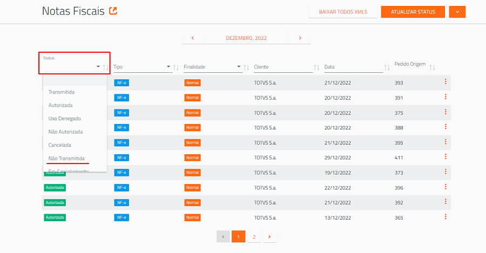This screenshot has height=253, width=486.
Task: Sort table by Status column
Action: 106,67
